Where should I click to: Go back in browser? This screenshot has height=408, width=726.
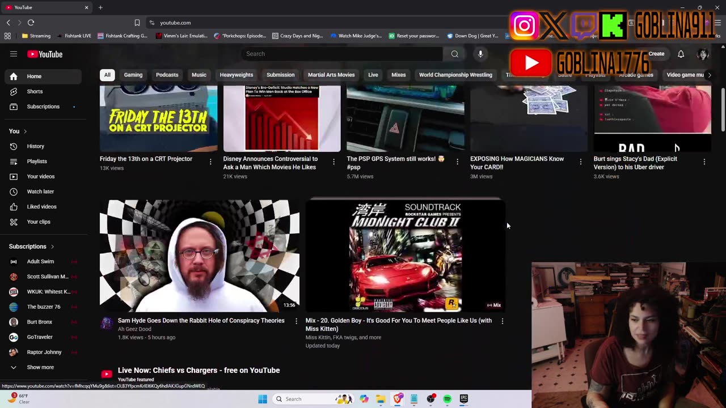pos(8,23)
